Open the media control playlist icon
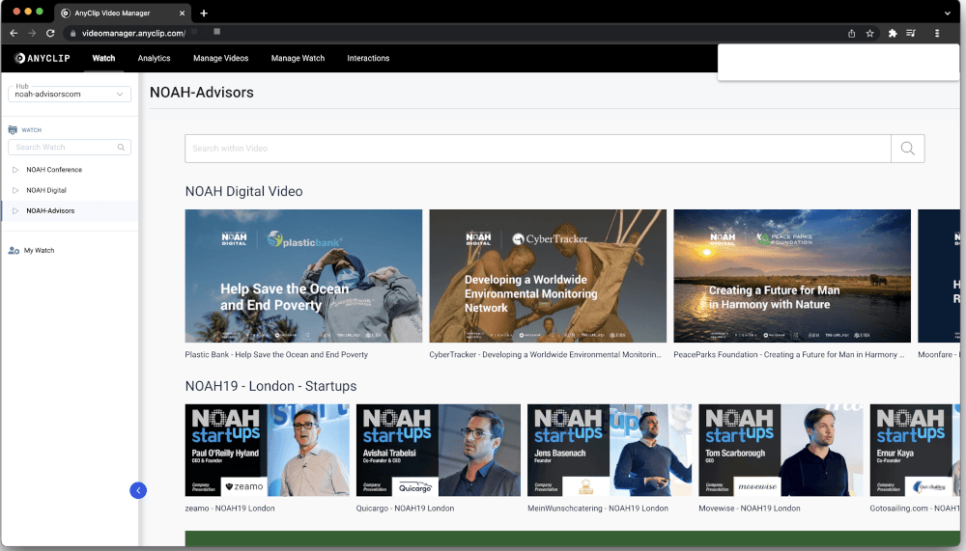Image resolution: width=966 pixels, height=551 pixels. (x=911, y=33)
